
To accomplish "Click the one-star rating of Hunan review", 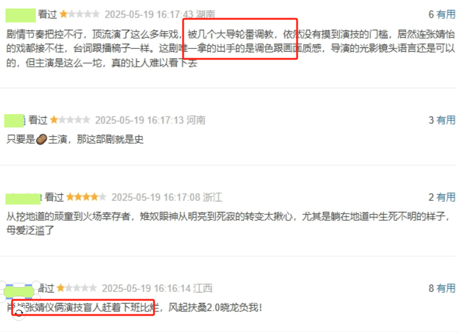I will click(x=79, y=14).
